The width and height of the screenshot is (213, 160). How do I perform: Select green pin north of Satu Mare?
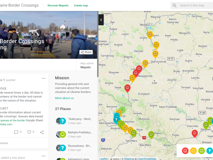point(133,133)
